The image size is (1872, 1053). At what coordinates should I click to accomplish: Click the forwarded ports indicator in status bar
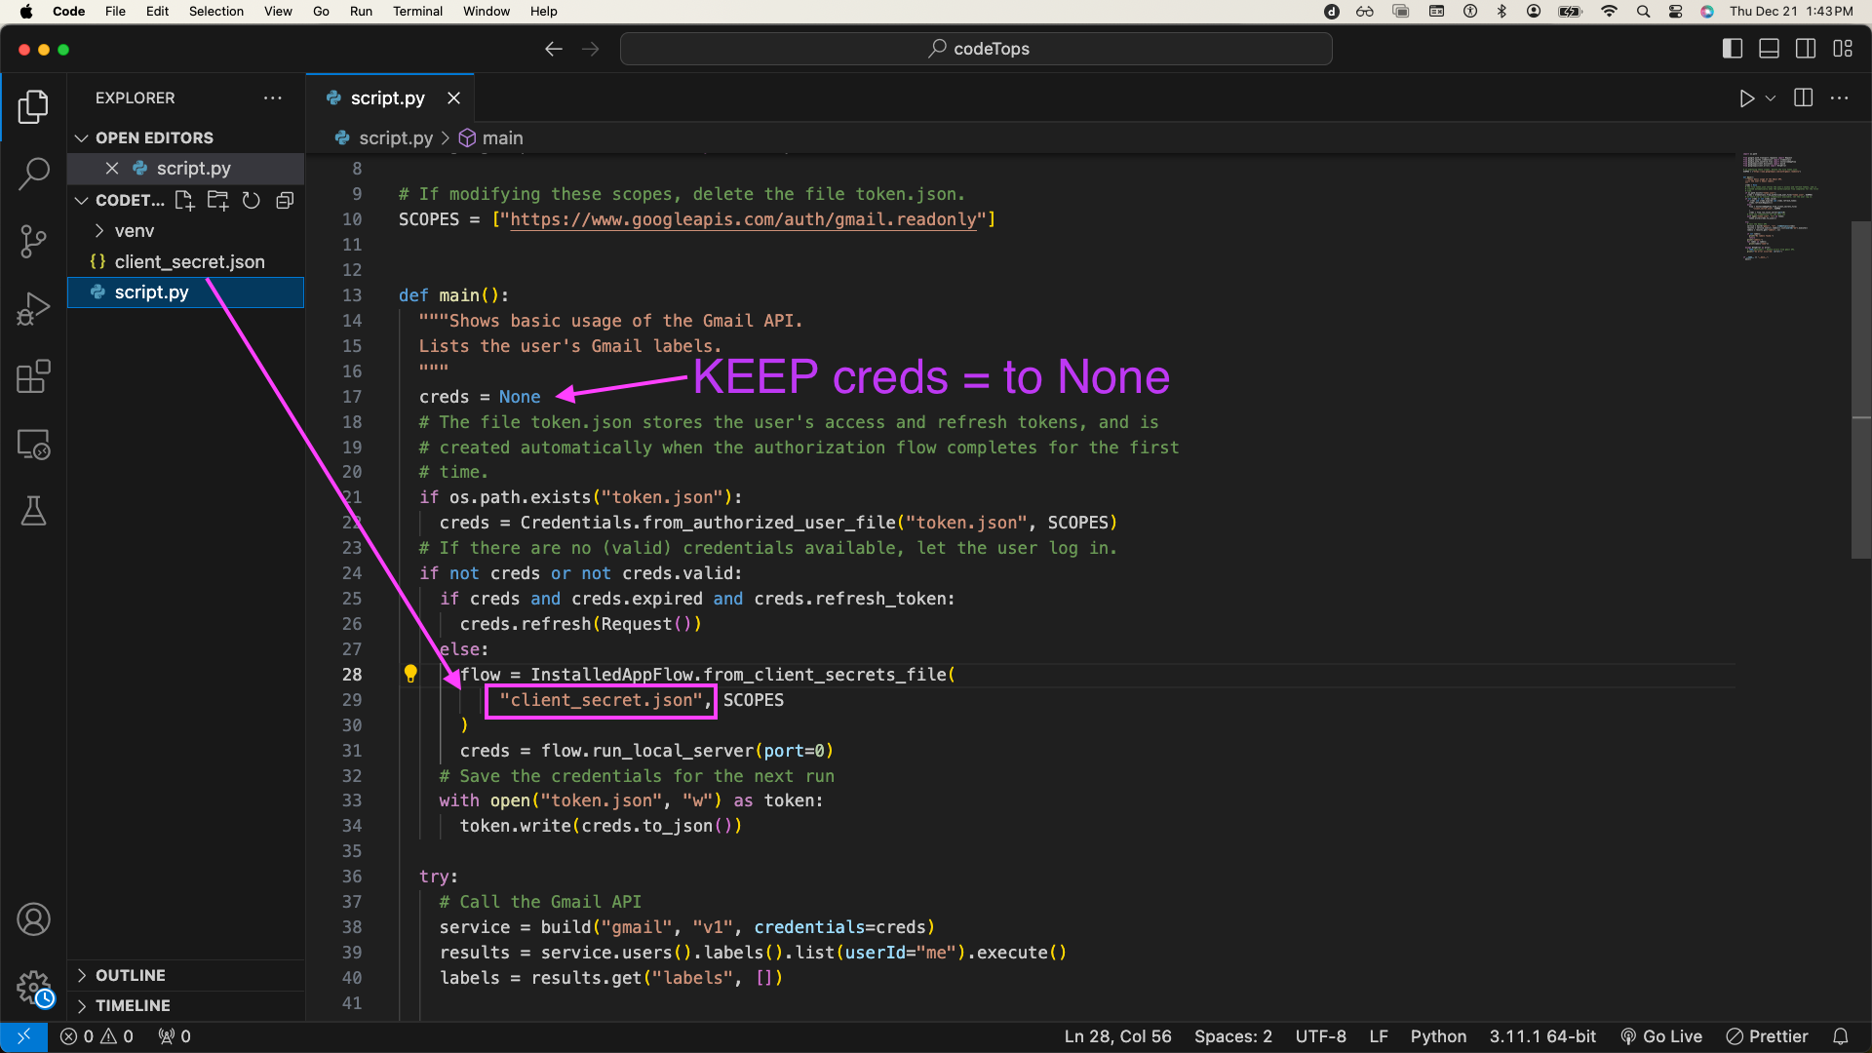175,1036
